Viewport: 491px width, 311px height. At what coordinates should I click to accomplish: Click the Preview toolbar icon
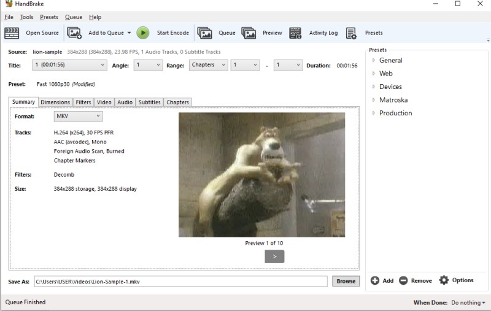click(x=249, y=33)
